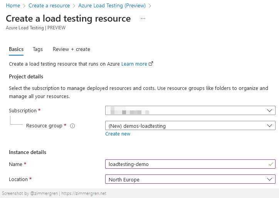
Task: Open the Resource group dropdown
Action: (269, 125)
